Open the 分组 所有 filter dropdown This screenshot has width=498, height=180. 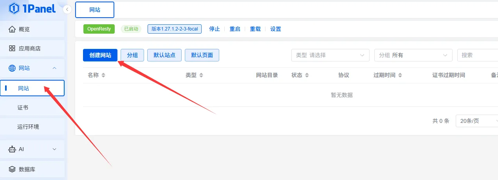pos(413,55)
